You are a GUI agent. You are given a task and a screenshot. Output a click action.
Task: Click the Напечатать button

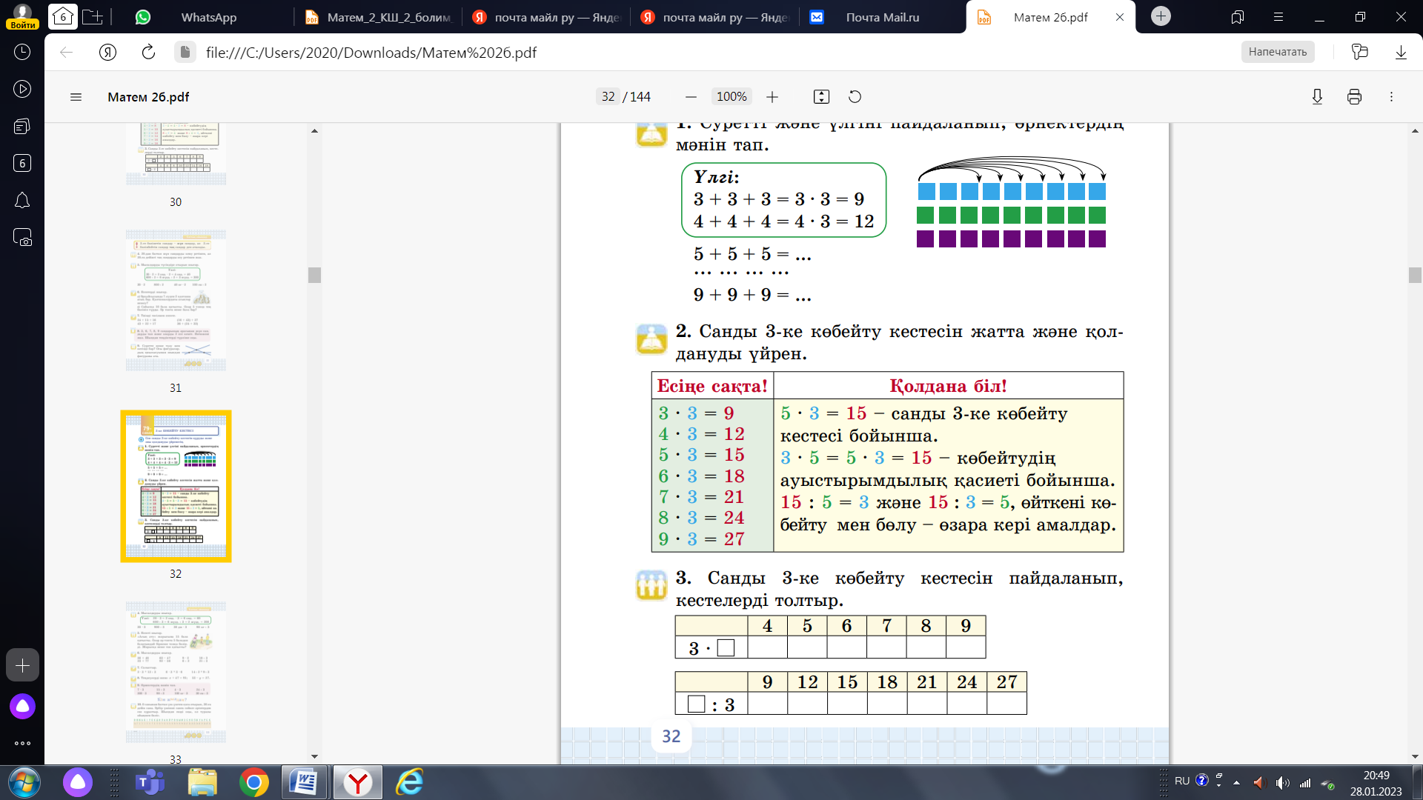(1277, 52)
